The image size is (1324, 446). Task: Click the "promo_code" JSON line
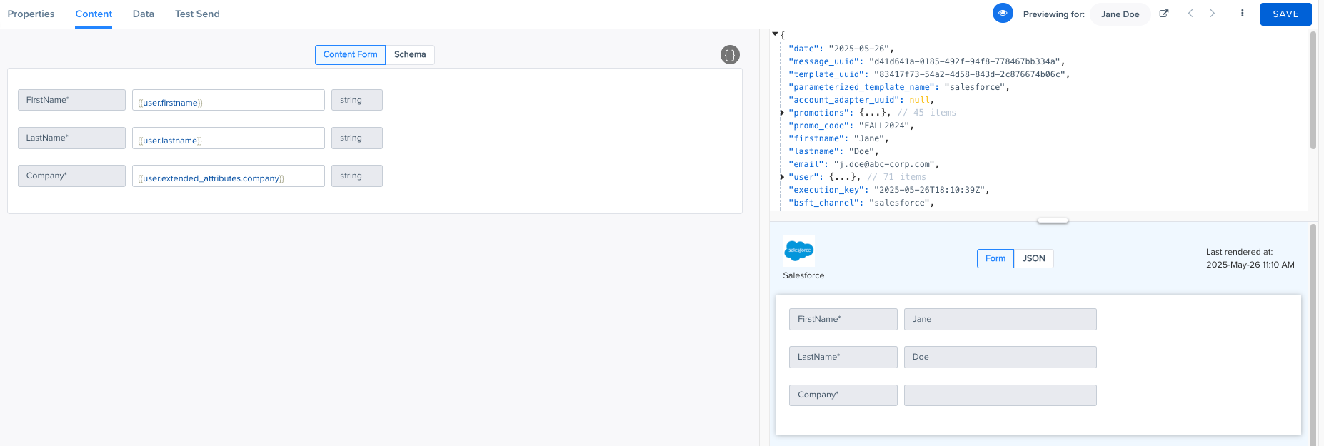pyautogui.click(x=851, y=126)
